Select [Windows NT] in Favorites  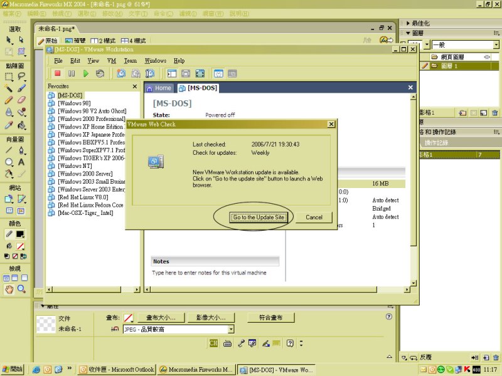pos(74,166)
